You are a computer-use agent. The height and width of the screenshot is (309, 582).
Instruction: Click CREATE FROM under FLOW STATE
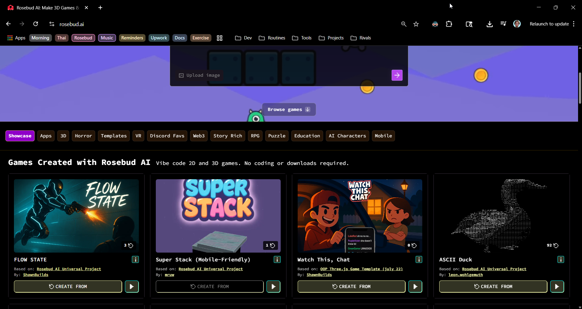pos(68,287)
